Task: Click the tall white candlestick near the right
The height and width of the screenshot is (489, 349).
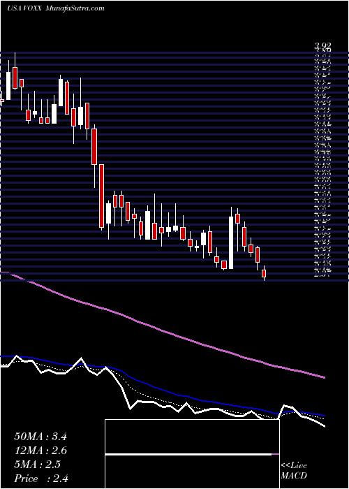Action: [231, 242]
